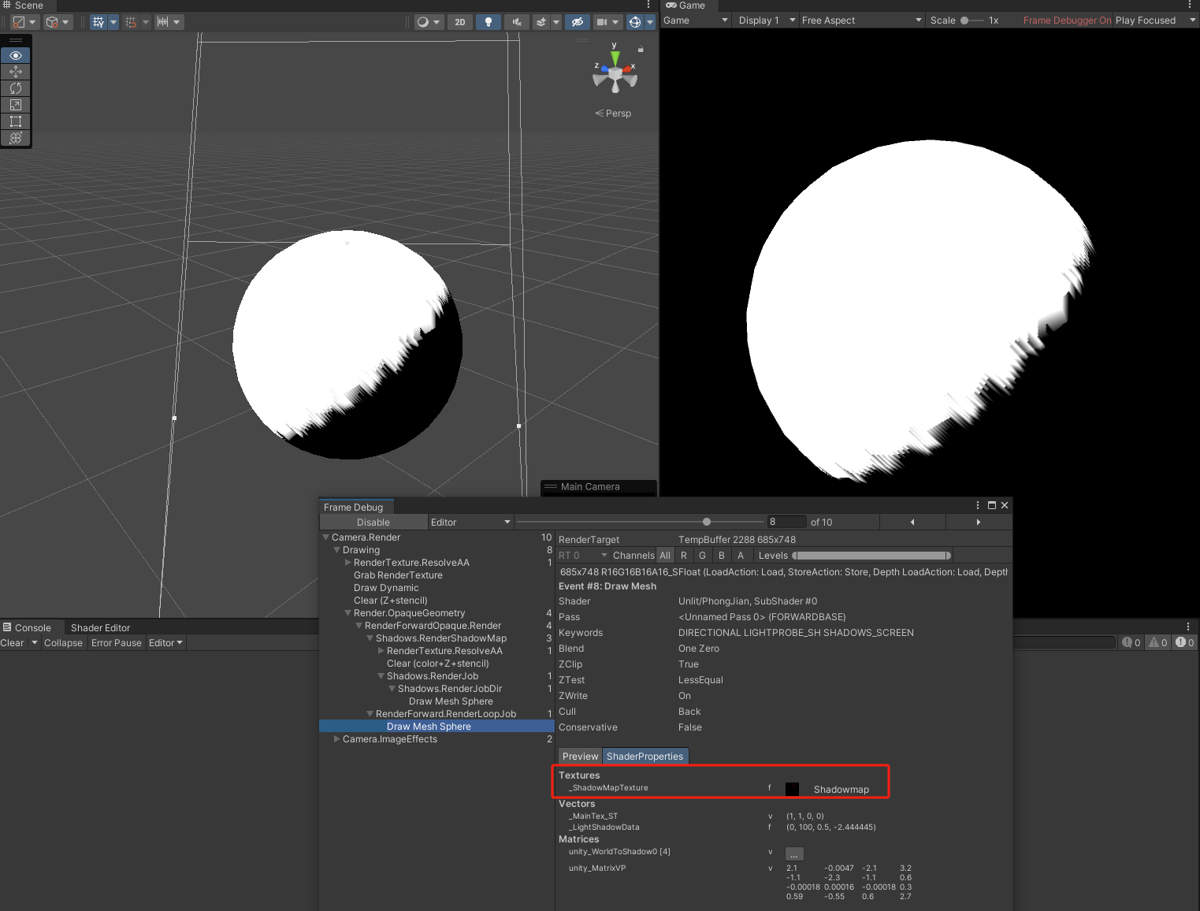Open the Game view mode dropdown
Viewport: 1200px width, 911px height.
click(696, 20)
